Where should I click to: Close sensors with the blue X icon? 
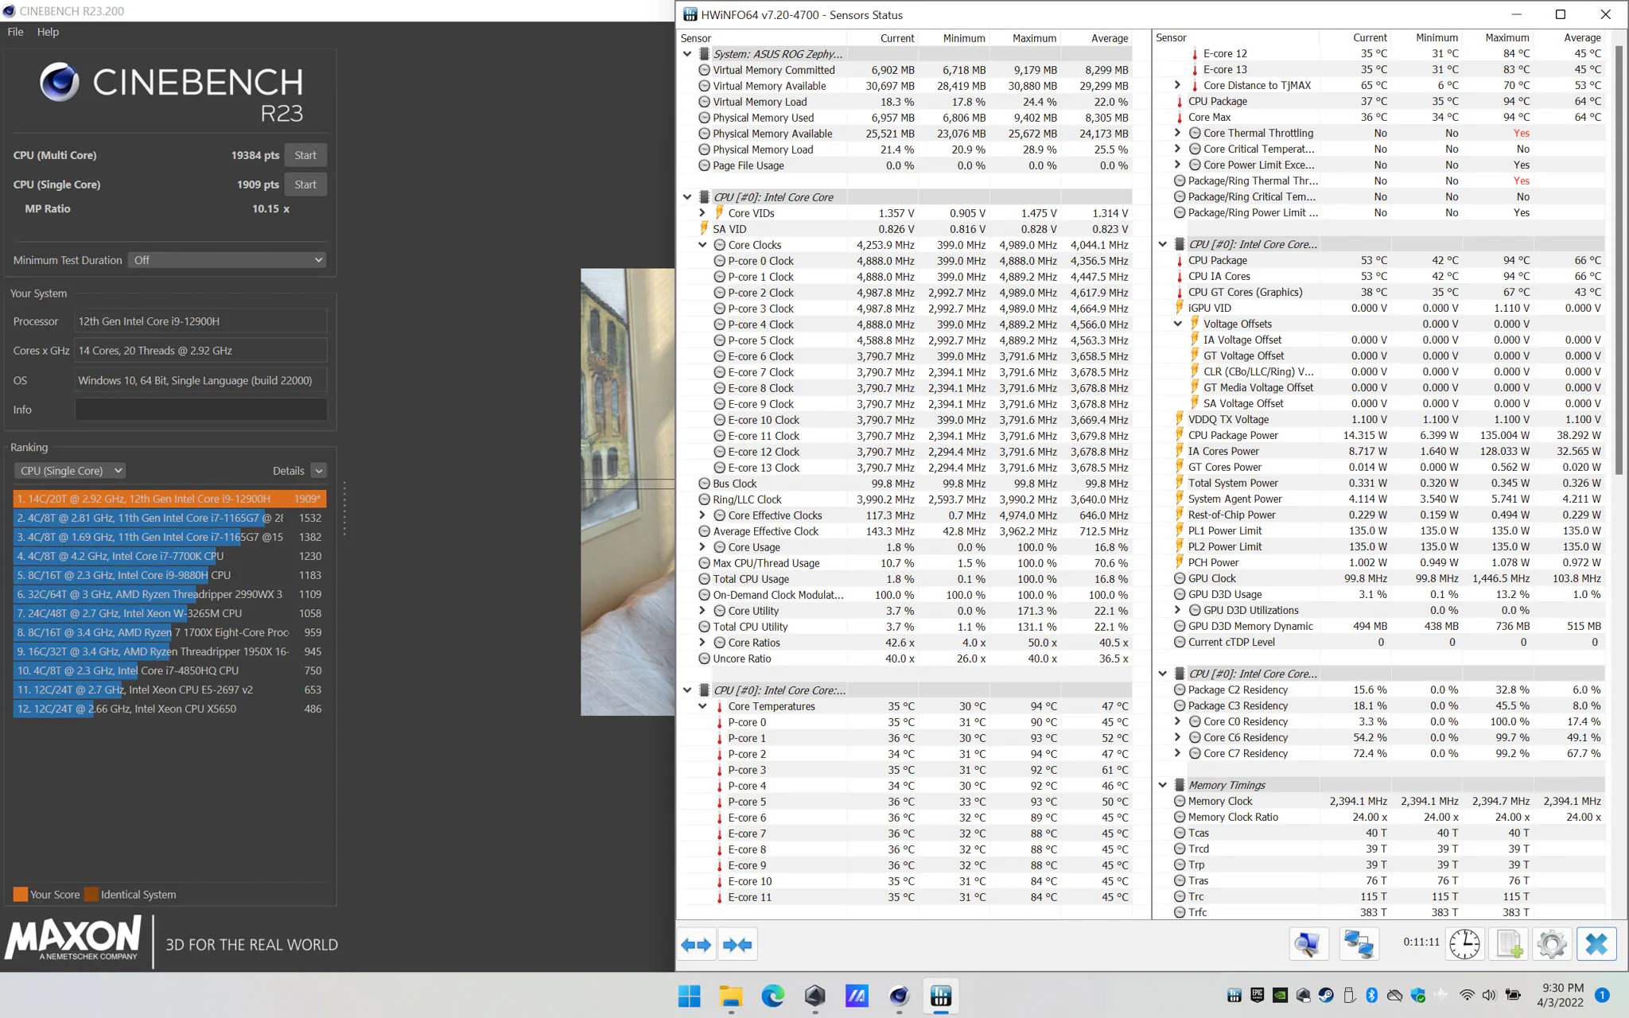point(1596,945)
